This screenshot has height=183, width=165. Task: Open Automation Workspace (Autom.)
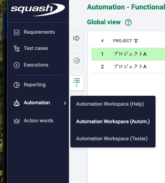pyautogui.click(x=113, y=121)
